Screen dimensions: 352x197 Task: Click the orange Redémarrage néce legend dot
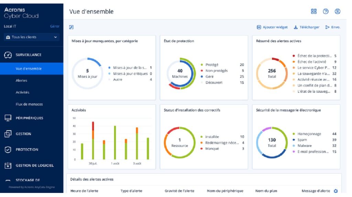coord(201,143)
